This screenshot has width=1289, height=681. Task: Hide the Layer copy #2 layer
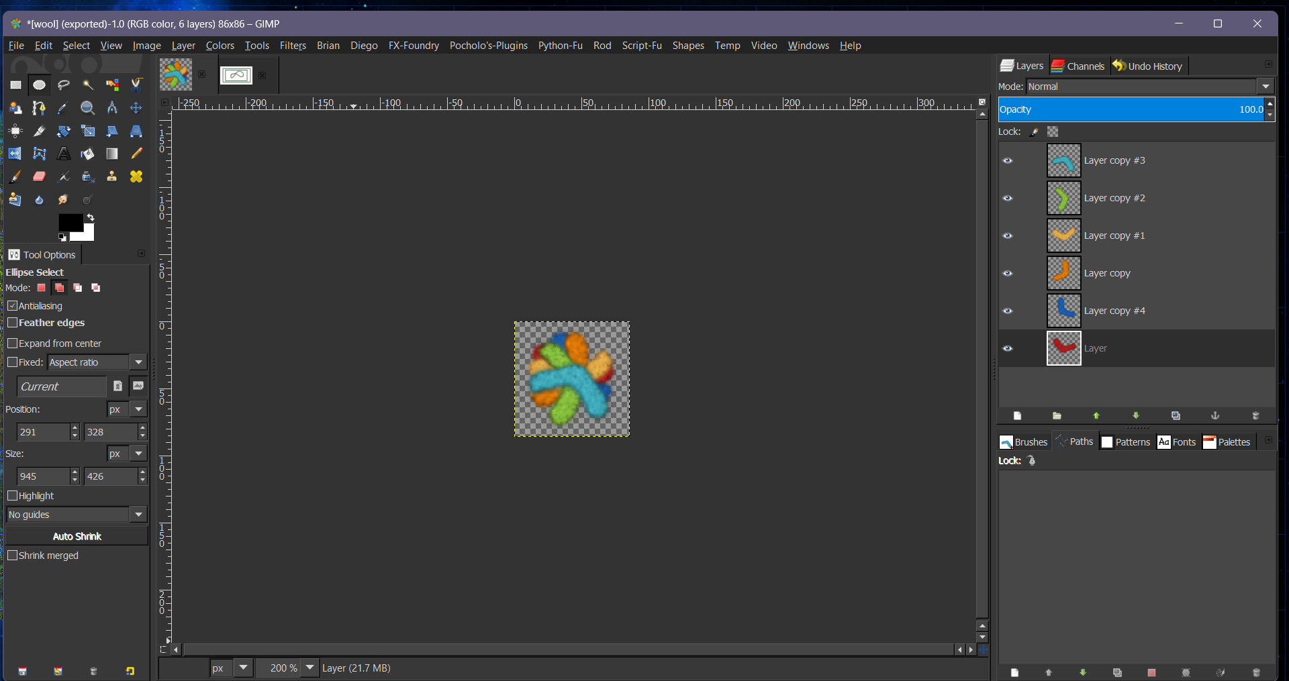[x=1008, y=198]
